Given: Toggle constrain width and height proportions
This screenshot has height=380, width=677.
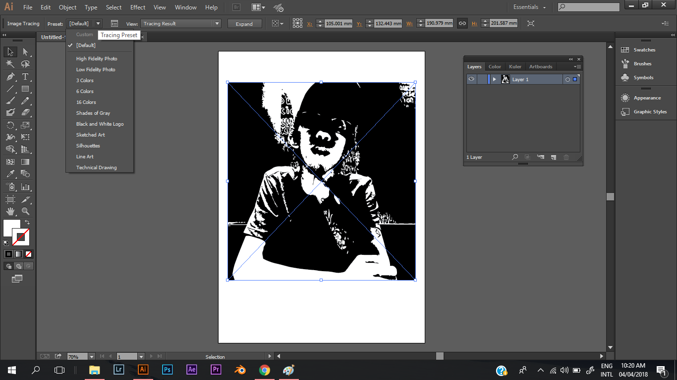Looking at the screenshot, I should [462, 23].
